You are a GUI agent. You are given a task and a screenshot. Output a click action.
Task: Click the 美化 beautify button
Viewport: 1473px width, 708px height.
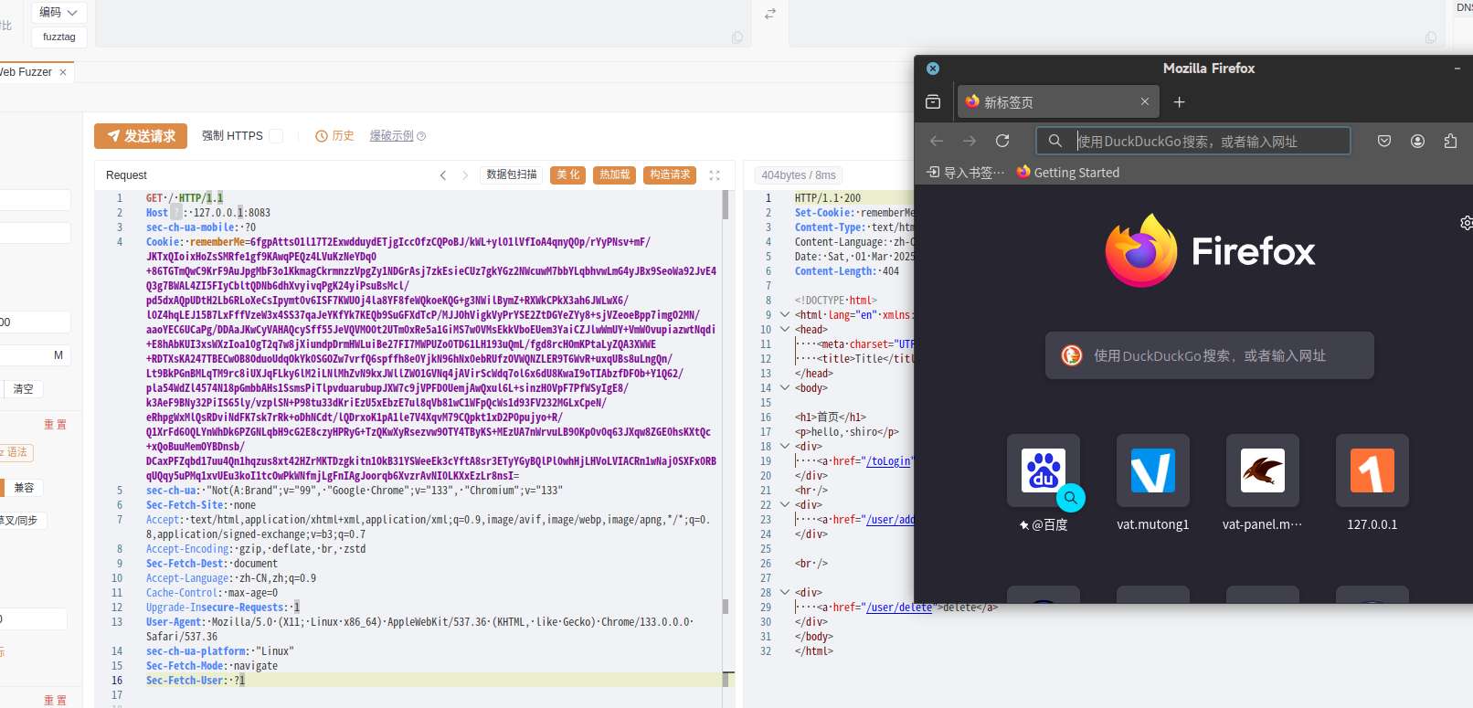pyautogui.click(x=567, y=175)
